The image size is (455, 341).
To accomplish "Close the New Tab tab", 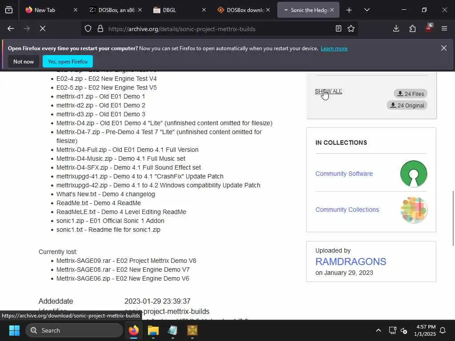I will [x=76, y=10].
